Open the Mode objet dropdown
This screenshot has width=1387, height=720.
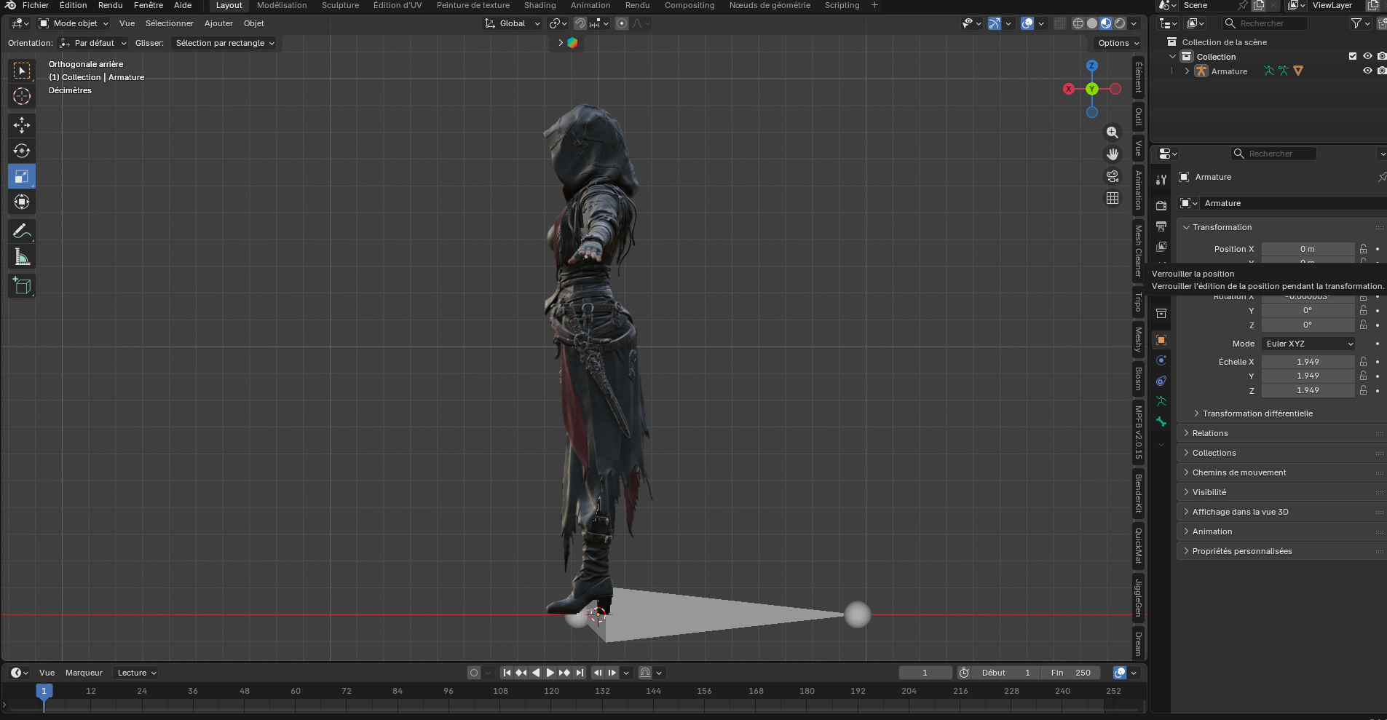(74, 23)
